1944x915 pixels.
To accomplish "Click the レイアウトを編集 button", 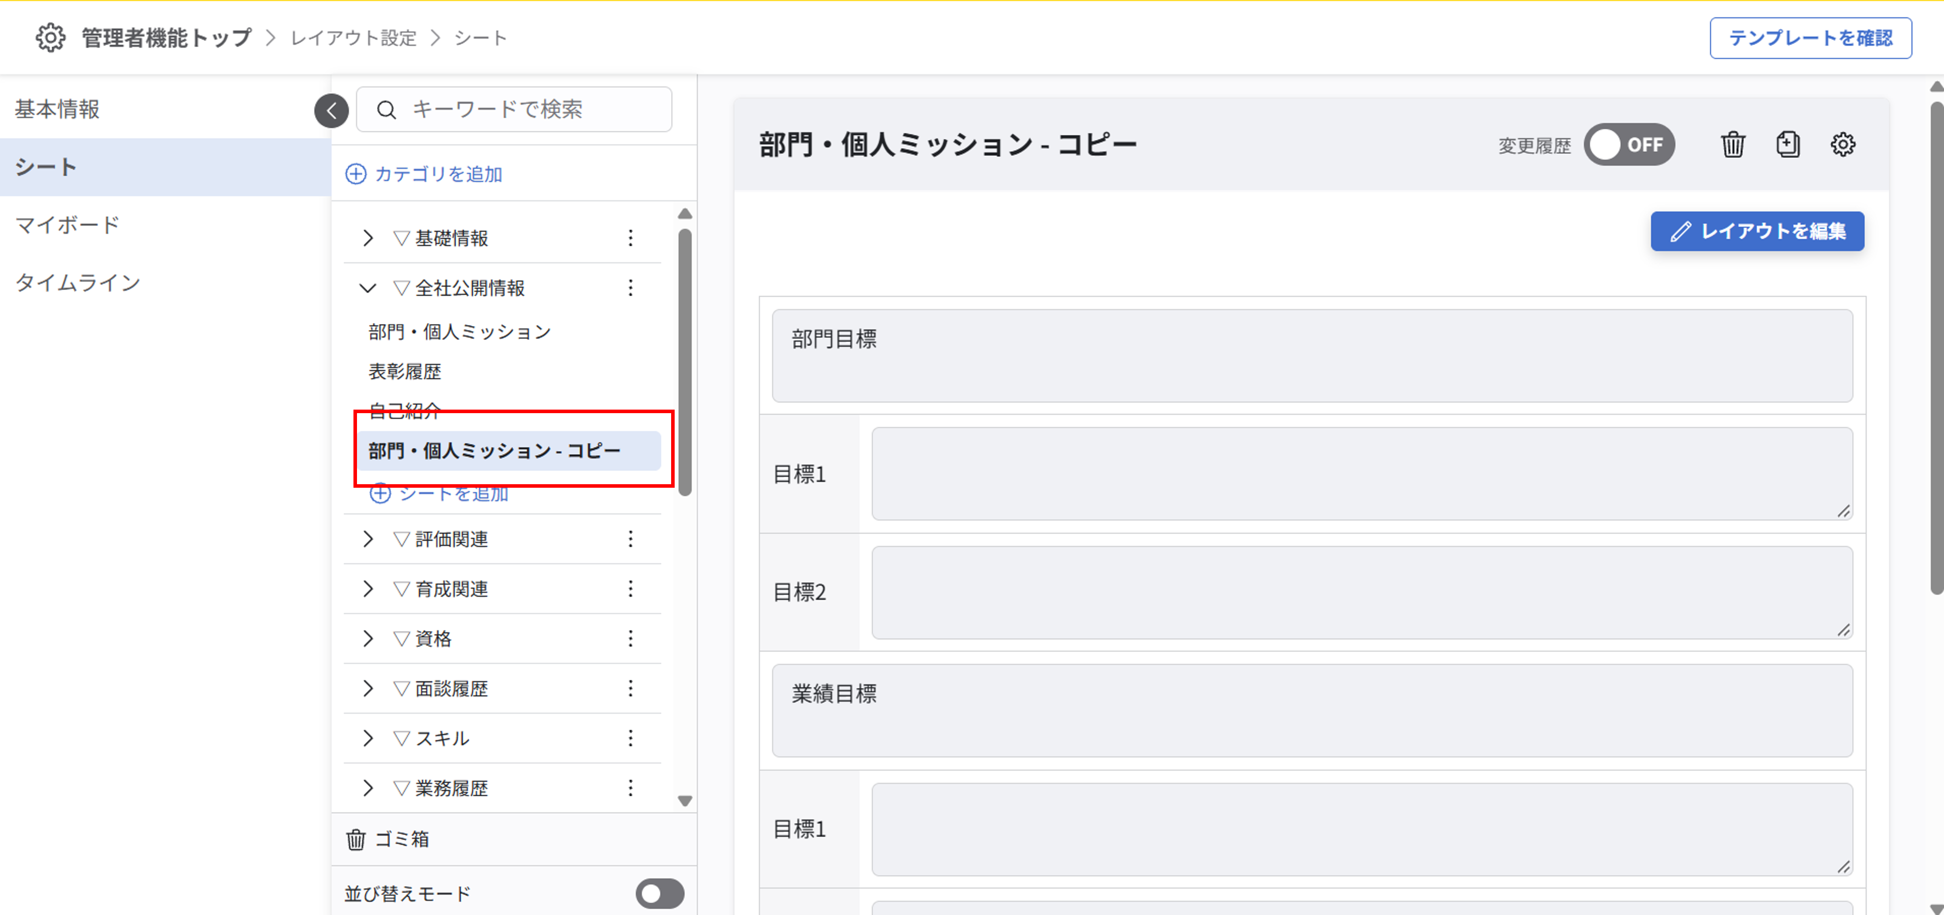I will (x=1757, y=231).
